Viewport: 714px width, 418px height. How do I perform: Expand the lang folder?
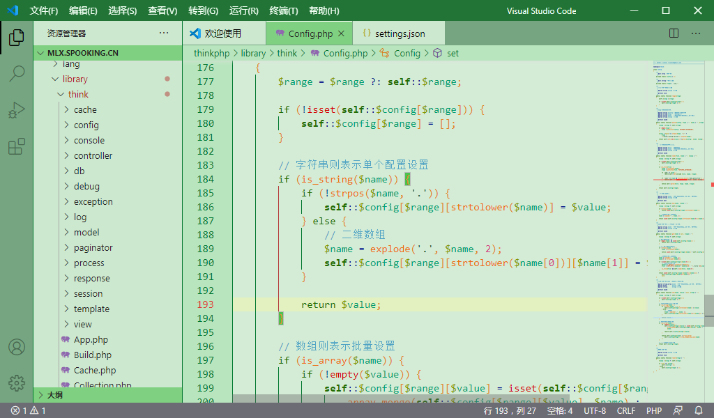click(108, 64)
